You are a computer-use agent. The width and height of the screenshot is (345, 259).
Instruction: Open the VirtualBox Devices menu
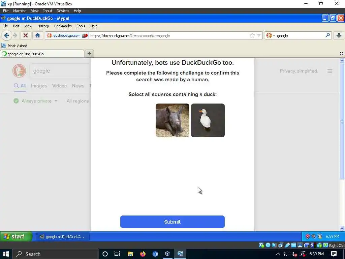coord(63,10)
